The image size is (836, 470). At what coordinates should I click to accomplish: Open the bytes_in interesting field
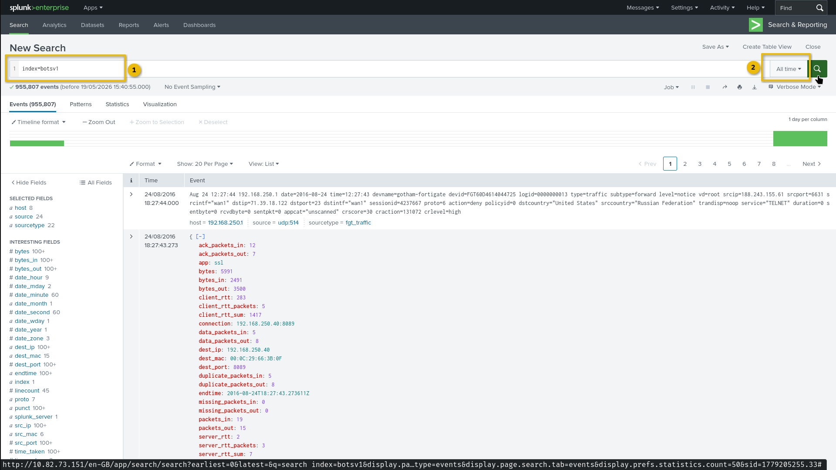26,260
